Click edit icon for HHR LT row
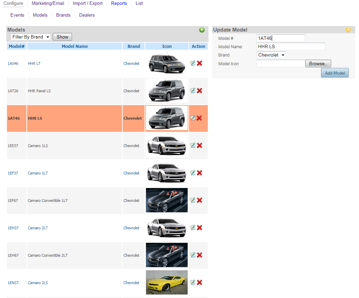Viewport: 359px width, 298px height. tap(193, 63)
